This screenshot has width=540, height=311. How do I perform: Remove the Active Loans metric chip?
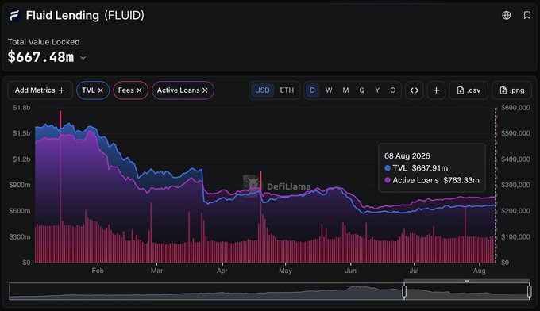tap(205, 90)
